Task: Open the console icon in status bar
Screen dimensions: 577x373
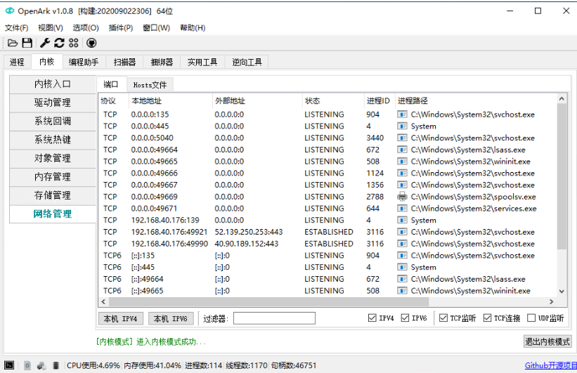Action: click(x=10, y=365)
